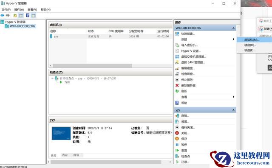This screenshot has width=272, height=168.
Task: Click 导入虚拟机 (Import Virtual Machine) action
Action: tap(190, 45)
